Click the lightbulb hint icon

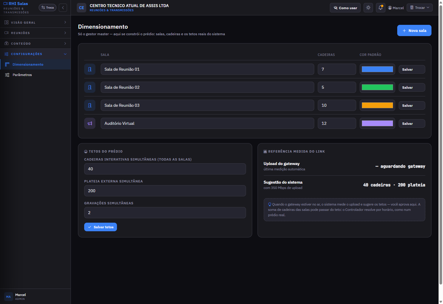270,204
